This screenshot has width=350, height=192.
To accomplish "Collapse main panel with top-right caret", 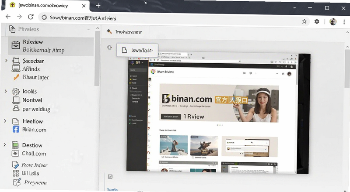I will (348, 32).
